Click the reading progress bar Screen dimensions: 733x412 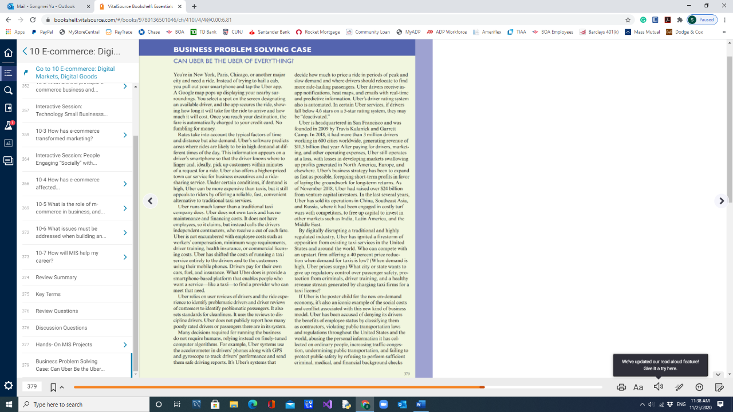(x=338, y=387)
